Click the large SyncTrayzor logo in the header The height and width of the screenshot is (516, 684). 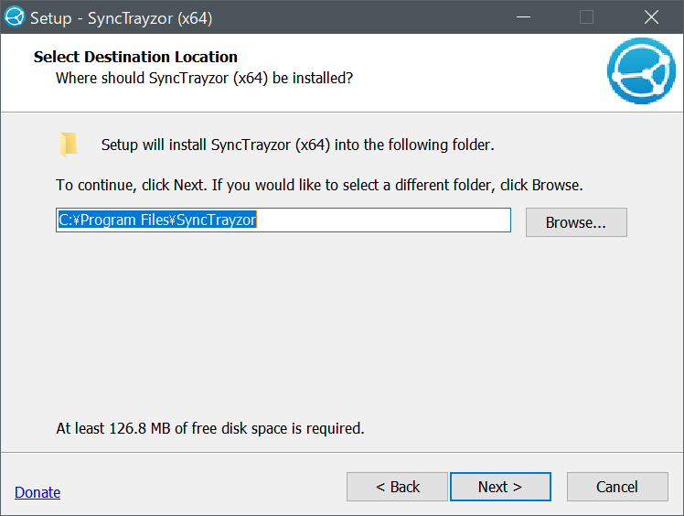click(x=641, y=71)
